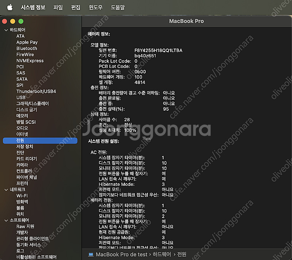292x260 pixels.
Task: Collapse the 네트워크 section chevron
Action: 6,190
